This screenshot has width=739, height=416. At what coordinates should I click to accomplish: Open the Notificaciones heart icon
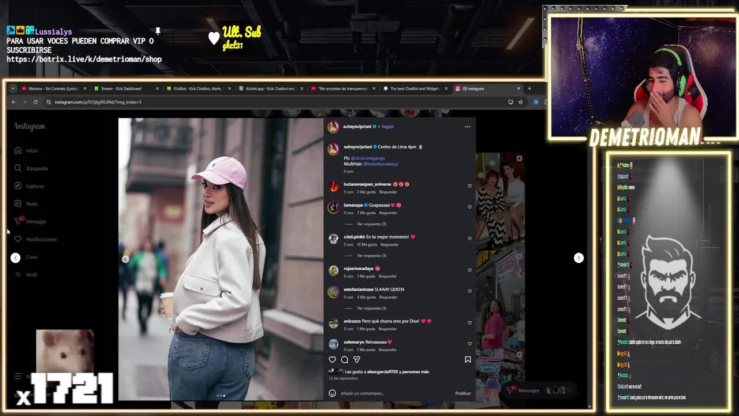[18, 239]
